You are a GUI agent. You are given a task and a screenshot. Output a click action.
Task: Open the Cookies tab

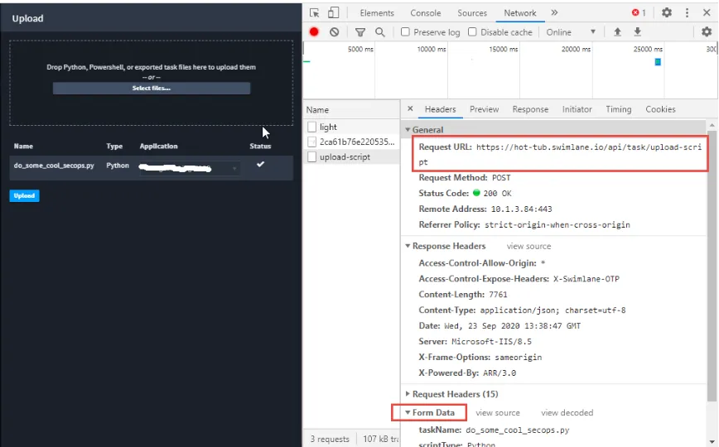pyautogui.click(x=660, y=109)
